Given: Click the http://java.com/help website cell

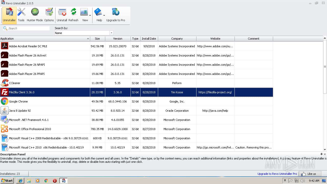Looking at the screenshot, I should [x=215, y=111].
